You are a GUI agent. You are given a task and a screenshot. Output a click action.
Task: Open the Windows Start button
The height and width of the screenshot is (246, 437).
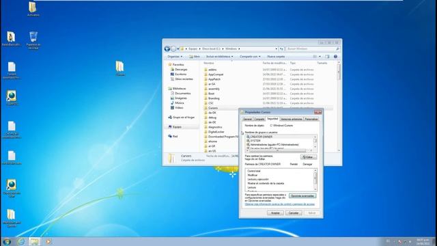coord(6,241)
